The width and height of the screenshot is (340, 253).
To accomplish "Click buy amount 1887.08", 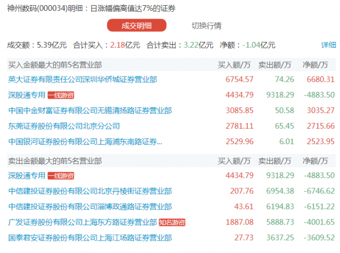I will point(239,222).
